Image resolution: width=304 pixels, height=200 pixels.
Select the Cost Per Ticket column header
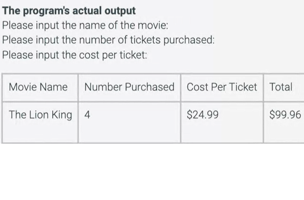pyautogui.click(x=222, y=87)
